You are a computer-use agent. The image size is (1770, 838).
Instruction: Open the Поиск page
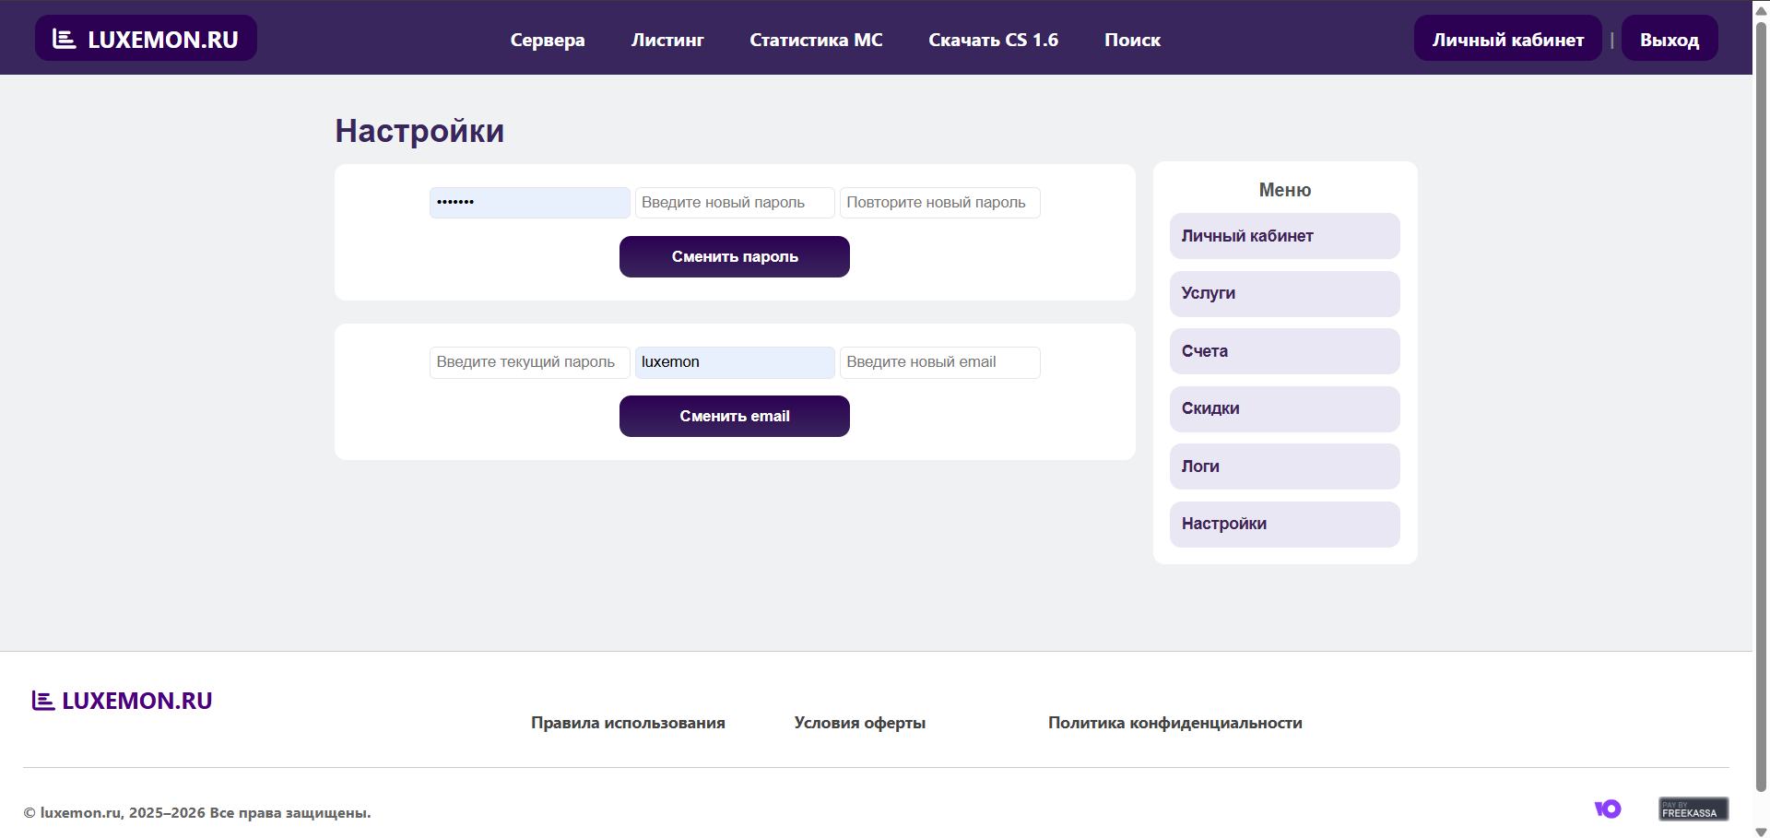[x=1132, y=40]
